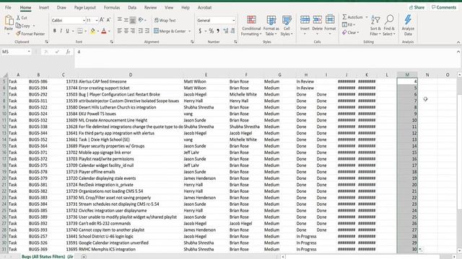Image resolution: width=462 pixels, height=259 pixels.
Task: Click AutoSum
Action: point(352,17)
